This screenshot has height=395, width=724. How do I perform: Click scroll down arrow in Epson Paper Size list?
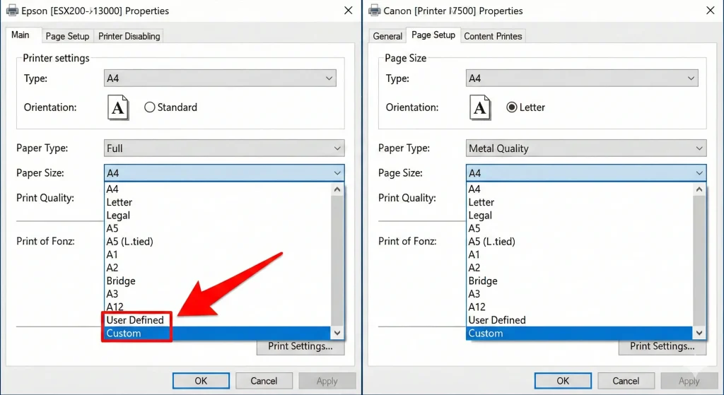click(337, 333)
